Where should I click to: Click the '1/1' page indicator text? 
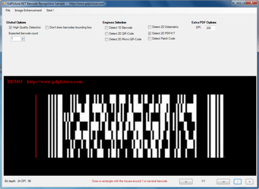pyautogui.click(x=203, y=181)
